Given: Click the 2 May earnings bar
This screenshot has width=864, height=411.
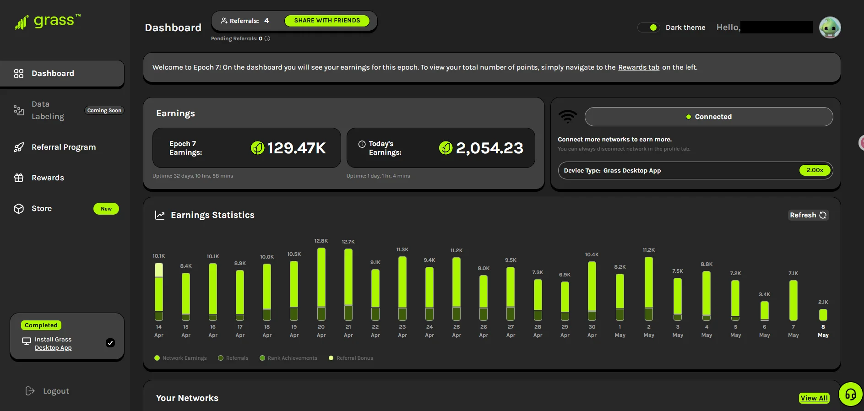Looking at the screenshot, I should pos(649,289).
